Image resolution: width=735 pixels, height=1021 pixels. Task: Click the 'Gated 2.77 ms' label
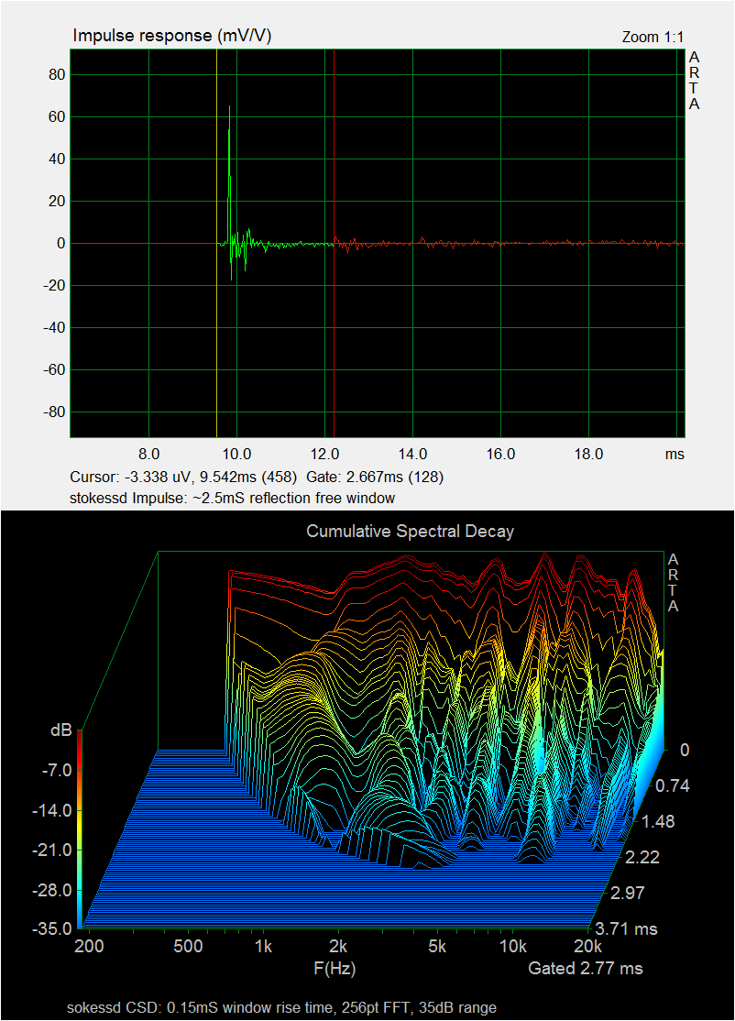tap(586, 968)
